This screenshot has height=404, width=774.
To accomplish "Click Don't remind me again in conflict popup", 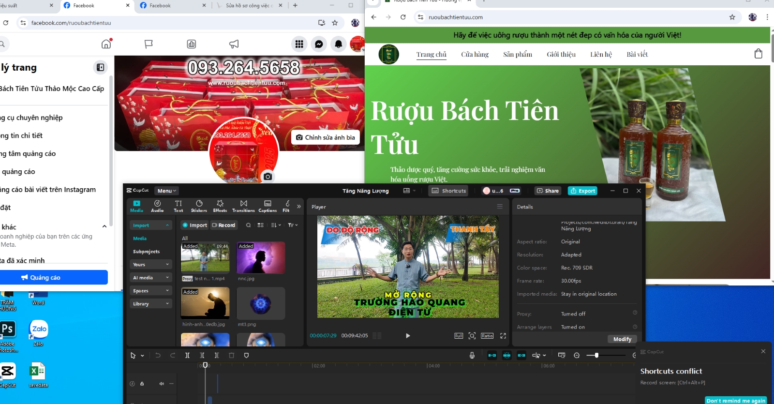I will pyautogui.click(x=736, y=401).
